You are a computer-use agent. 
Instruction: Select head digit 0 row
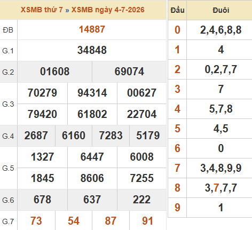point(210,30)
